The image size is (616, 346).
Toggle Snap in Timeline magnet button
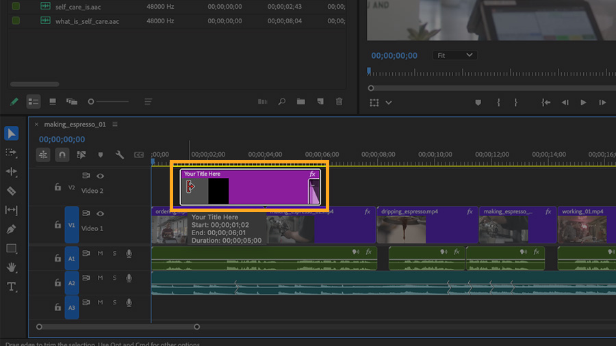click(62, 155)
